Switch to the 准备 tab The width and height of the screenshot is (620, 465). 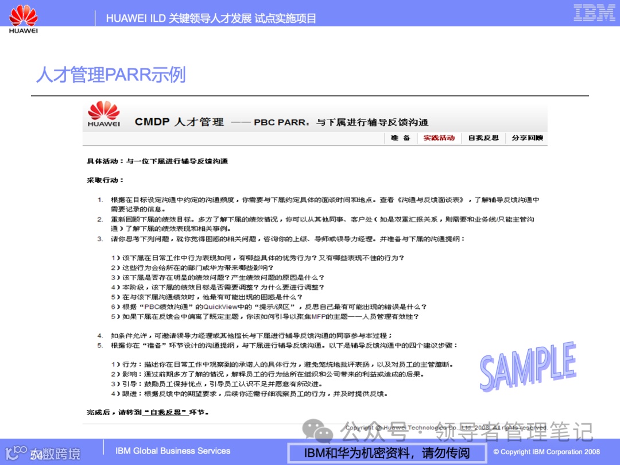pos(400,138)
